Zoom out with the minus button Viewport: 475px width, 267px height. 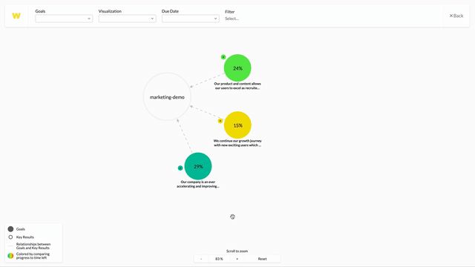coord(201,259)
